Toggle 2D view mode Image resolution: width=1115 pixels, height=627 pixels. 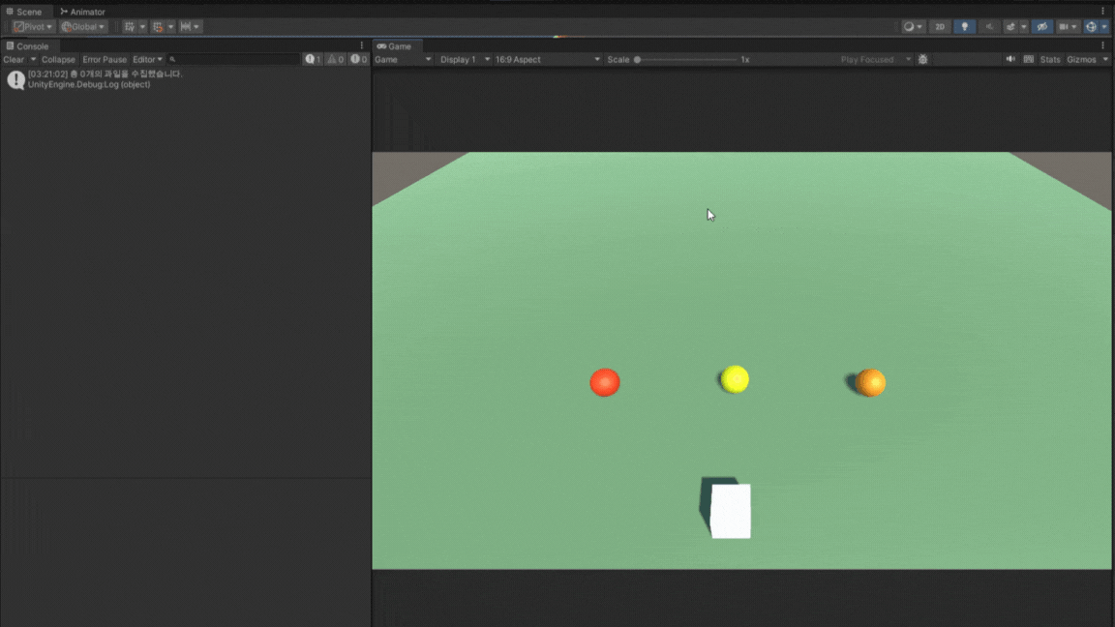coord(940,27)
